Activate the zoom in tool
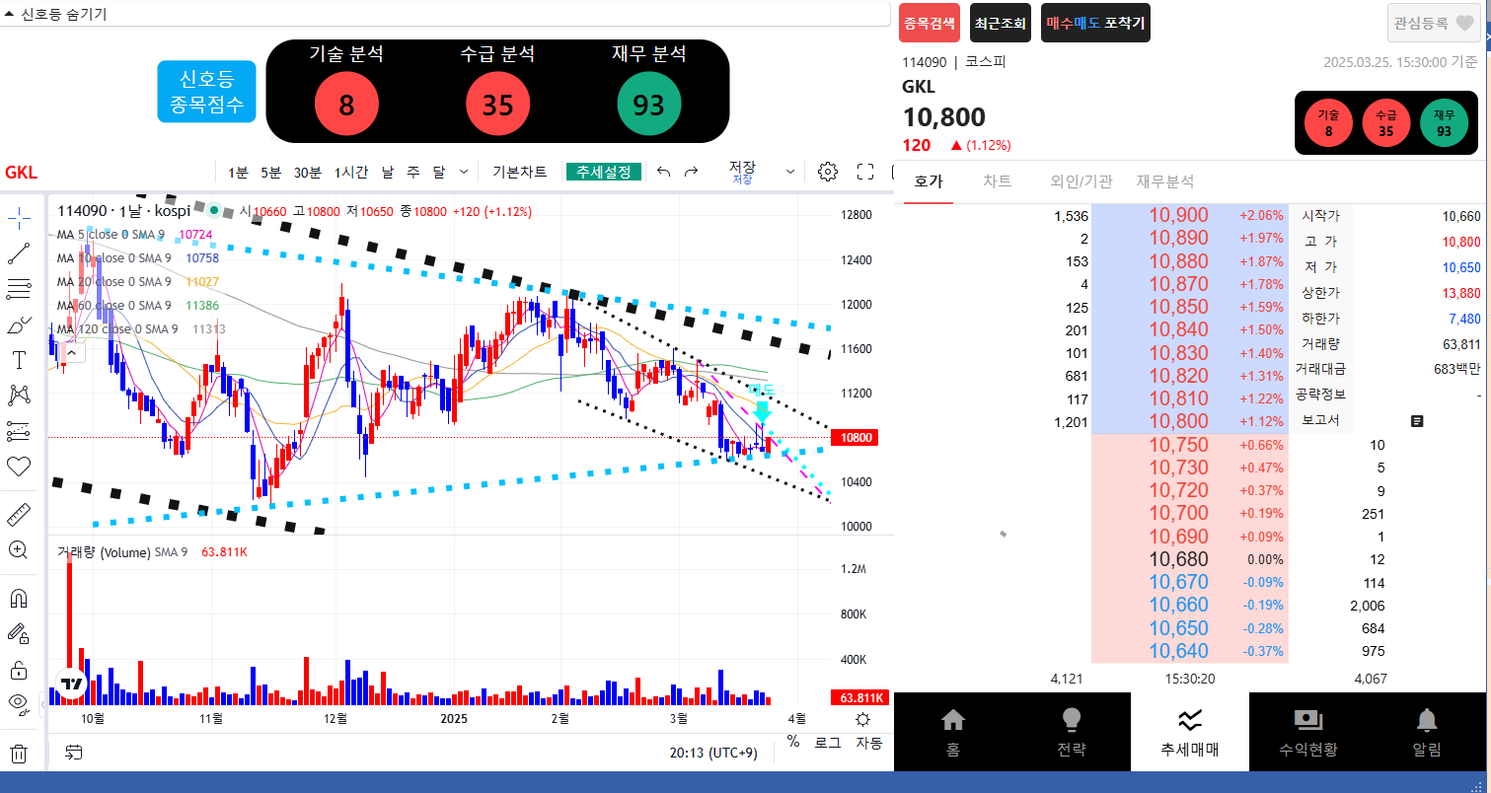Image resolution: width=1491 pixels, height=793 pixels. 19,549
